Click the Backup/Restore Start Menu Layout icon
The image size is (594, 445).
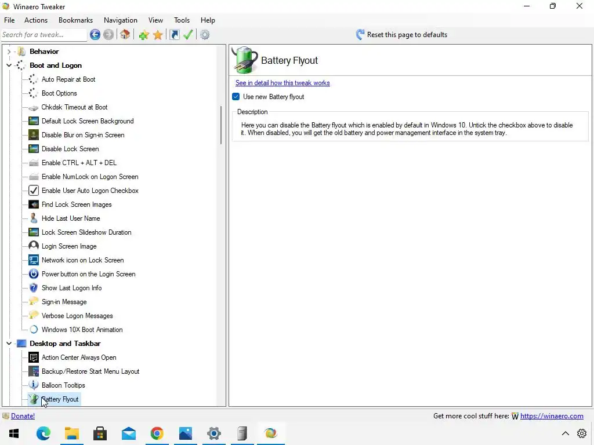33,371
